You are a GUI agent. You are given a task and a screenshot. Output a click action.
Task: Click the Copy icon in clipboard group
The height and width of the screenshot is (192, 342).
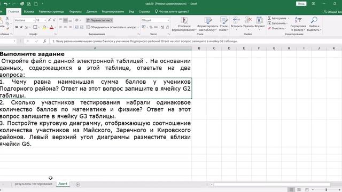click(x=7, y=23)
